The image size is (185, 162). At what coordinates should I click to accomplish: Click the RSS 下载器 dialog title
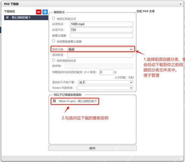tap(11, 4)
